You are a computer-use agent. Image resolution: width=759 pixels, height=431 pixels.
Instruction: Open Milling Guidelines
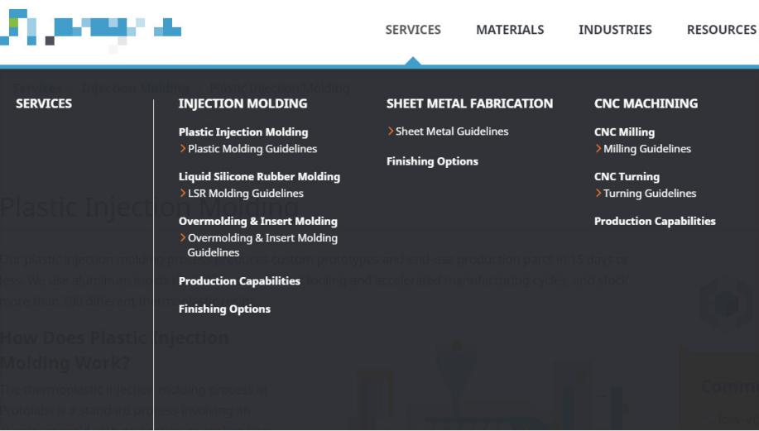click(x=646, y=149)
